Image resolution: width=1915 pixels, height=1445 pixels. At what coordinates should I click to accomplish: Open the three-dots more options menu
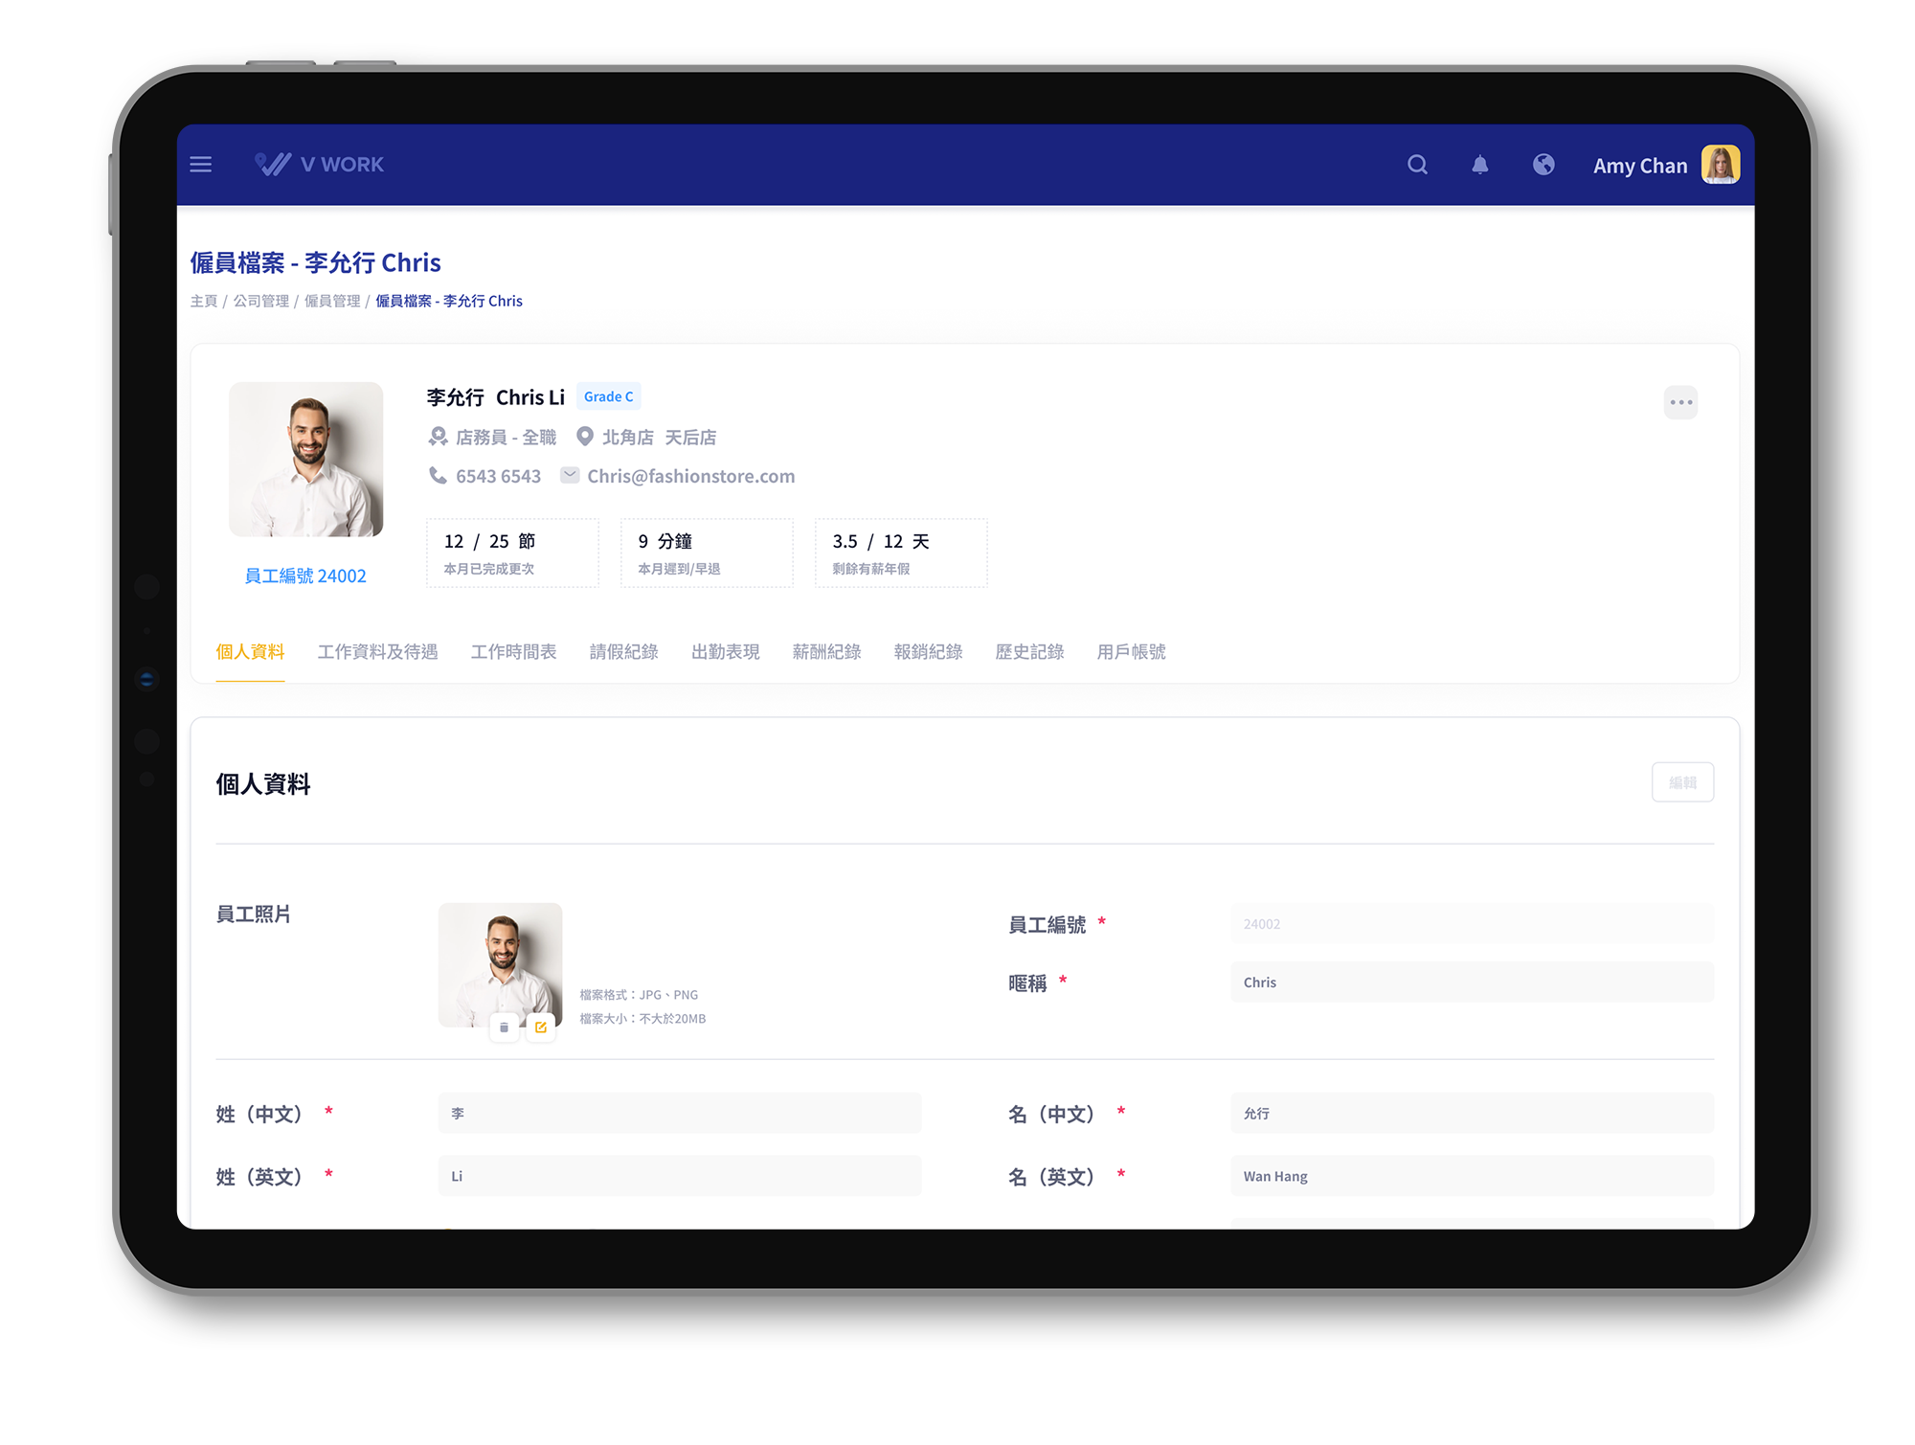(1680, 402)
